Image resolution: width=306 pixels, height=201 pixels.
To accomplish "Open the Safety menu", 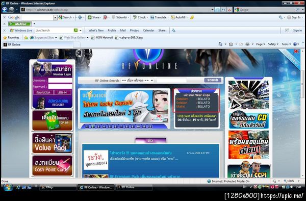I will point(273,44).
